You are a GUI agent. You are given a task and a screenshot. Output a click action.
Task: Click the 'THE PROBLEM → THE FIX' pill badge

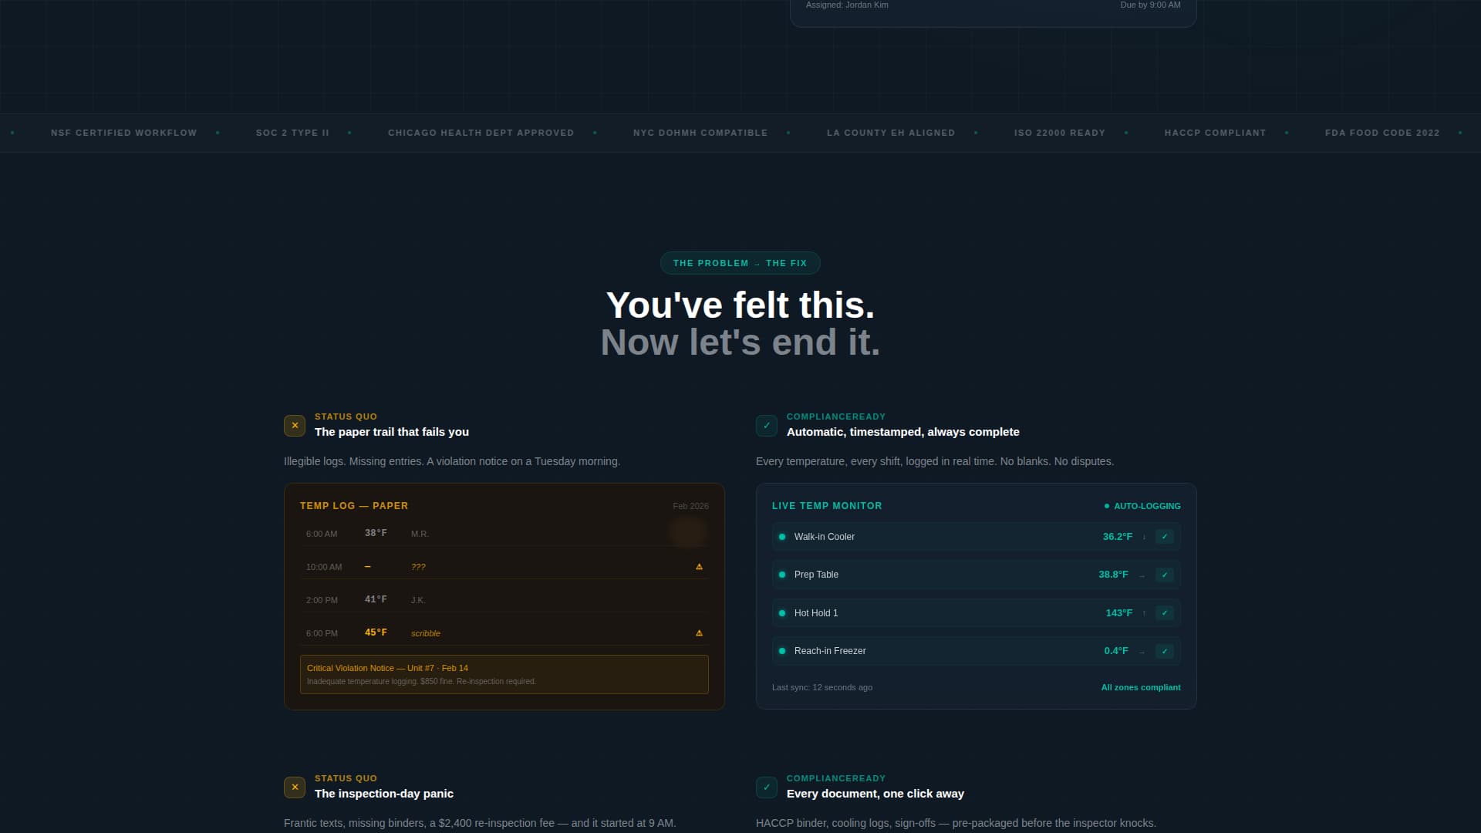(740, 263)
